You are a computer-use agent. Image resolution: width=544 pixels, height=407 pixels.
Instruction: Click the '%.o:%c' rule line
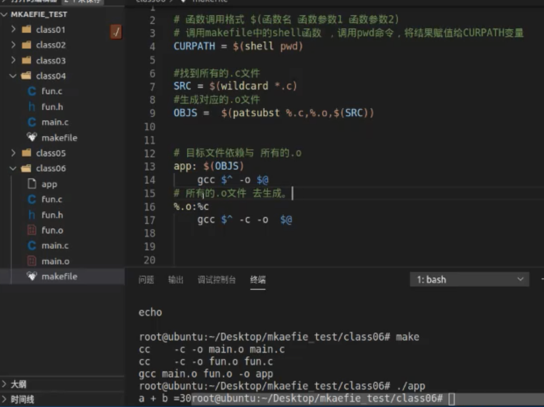pyautogui.click(x=191, y=206)
